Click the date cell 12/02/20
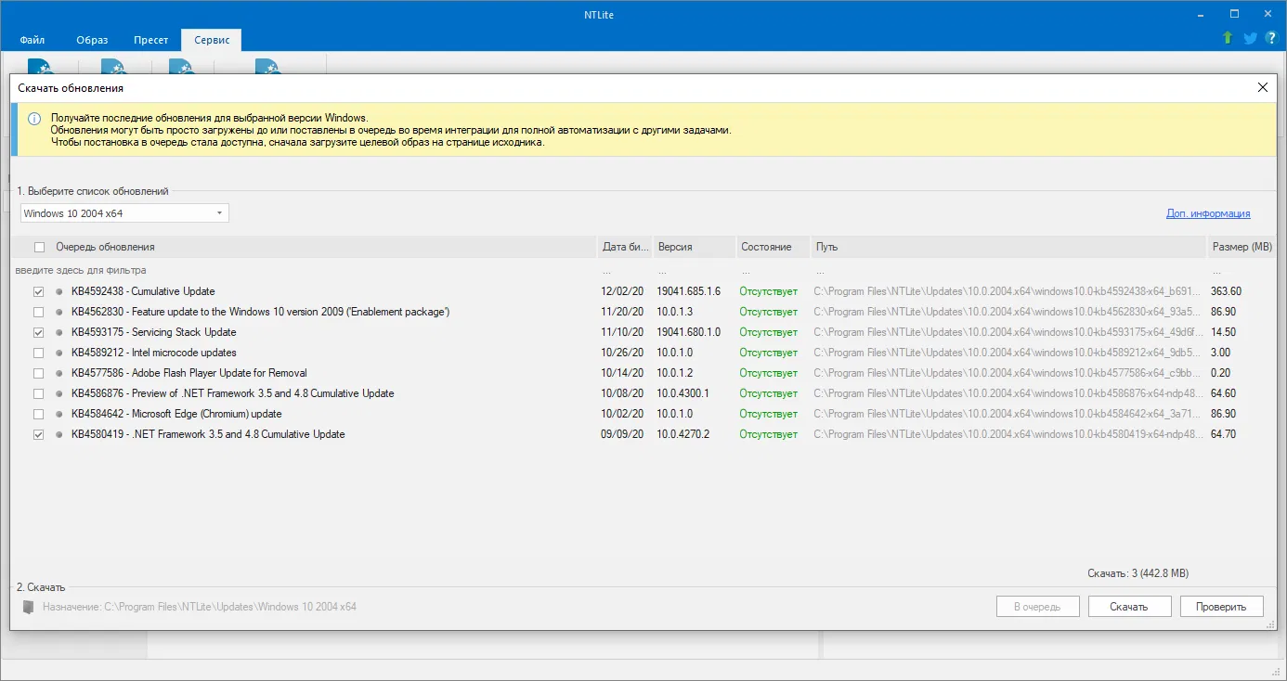1287x681 pixels. click(x=622, y=291)
